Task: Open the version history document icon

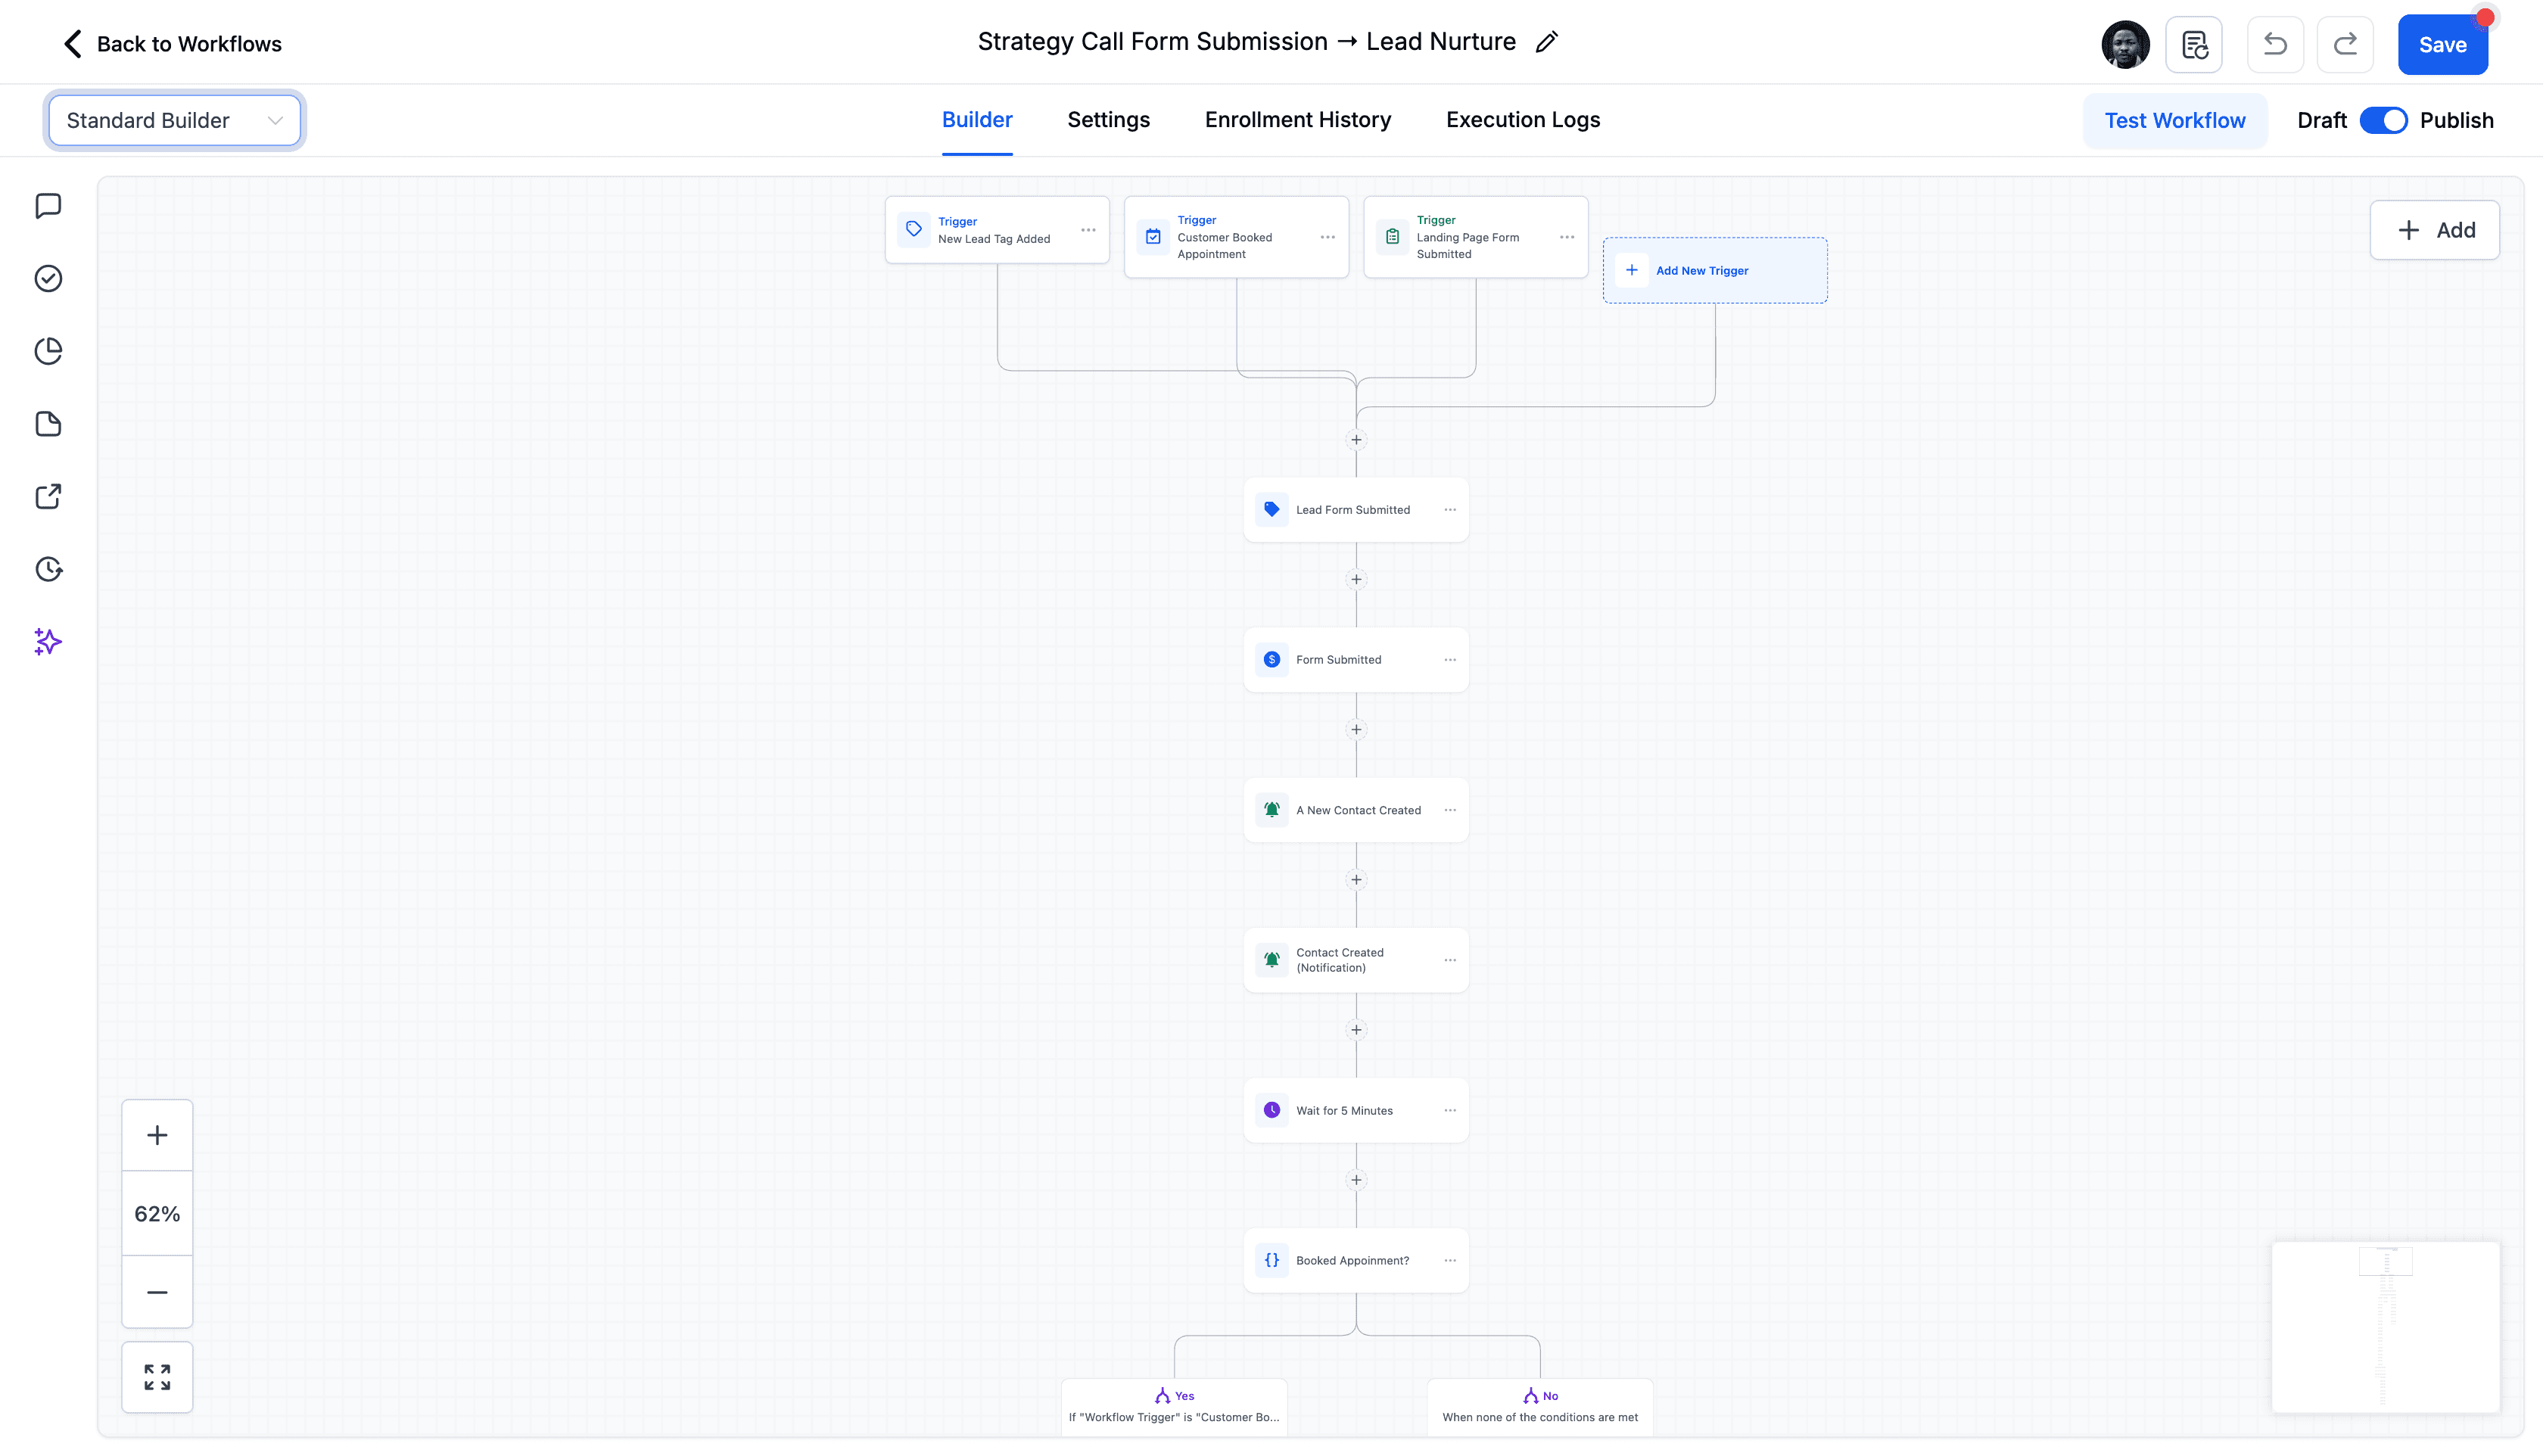Action: pyautogui.click(x=2194, y=44)
